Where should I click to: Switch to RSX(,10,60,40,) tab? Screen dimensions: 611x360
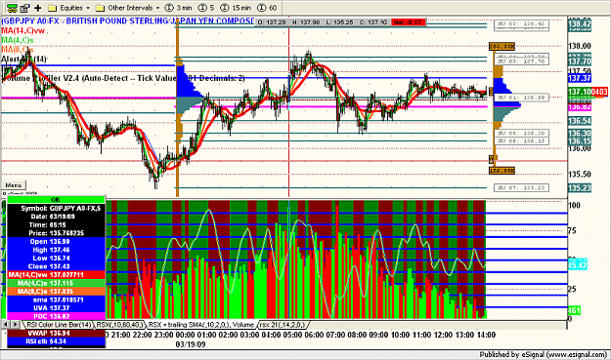(x=120, y=324)
